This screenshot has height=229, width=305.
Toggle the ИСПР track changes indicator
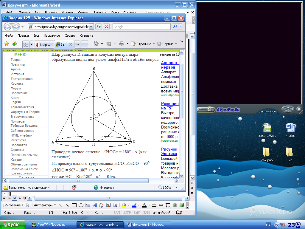point(127,213)
